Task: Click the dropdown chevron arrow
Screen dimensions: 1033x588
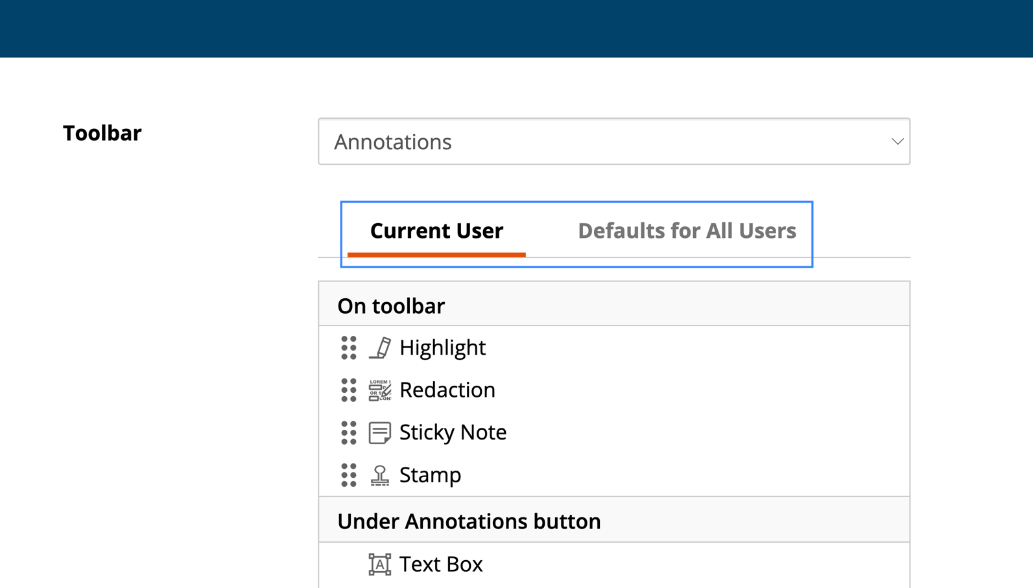Action: pos(897,141)
